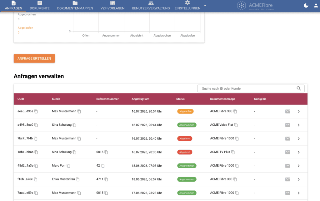Open the VZF-Vorlagen tab
The image size is (320, 201).
pyautogui.click(x=112, y=6)
